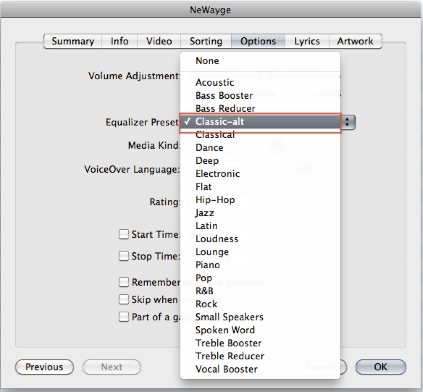
Task: Pick Hip-Hop from the dropdown list
Action: coord(215,200)
